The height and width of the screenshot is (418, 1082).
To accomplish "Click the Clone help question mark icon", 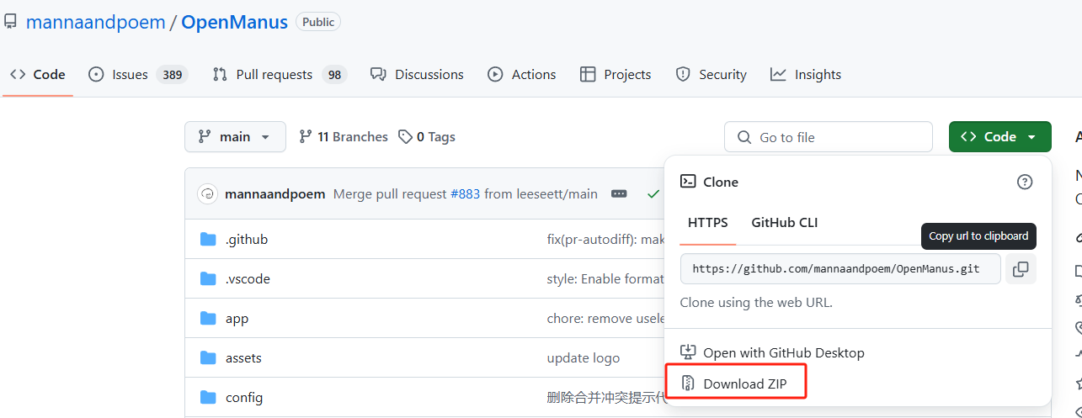I will 1025,182.
